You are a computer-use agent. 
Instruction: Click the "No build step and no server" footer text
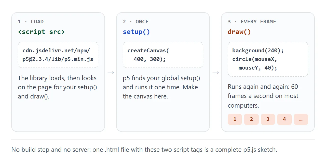(144, 150)
